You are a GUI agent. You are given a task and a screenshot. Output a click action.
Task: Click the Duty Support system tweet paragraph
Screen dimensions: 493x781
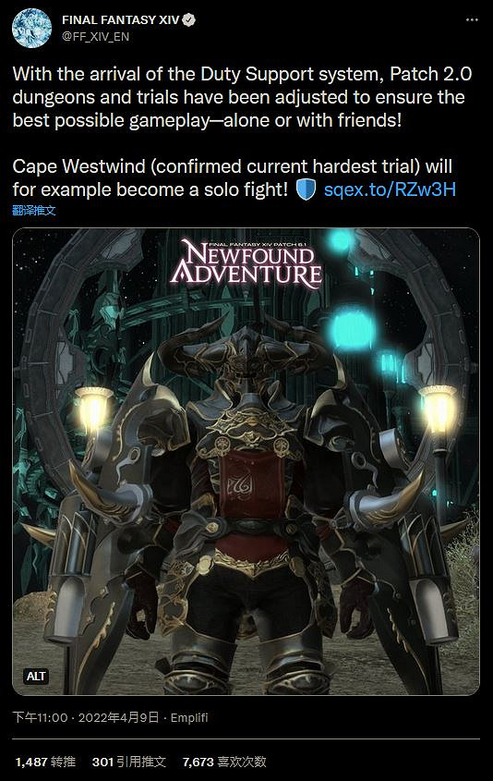242,97
